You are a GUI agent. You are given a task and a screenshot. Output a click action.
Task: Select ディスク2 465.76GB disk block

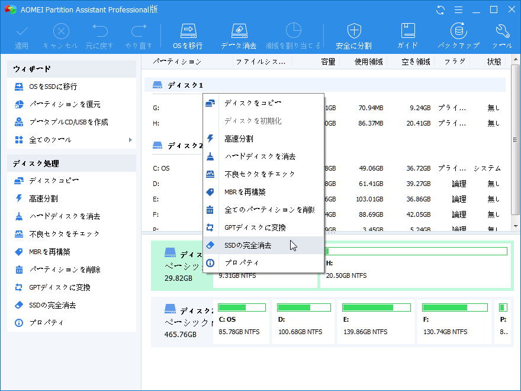[x=182, y=322]
